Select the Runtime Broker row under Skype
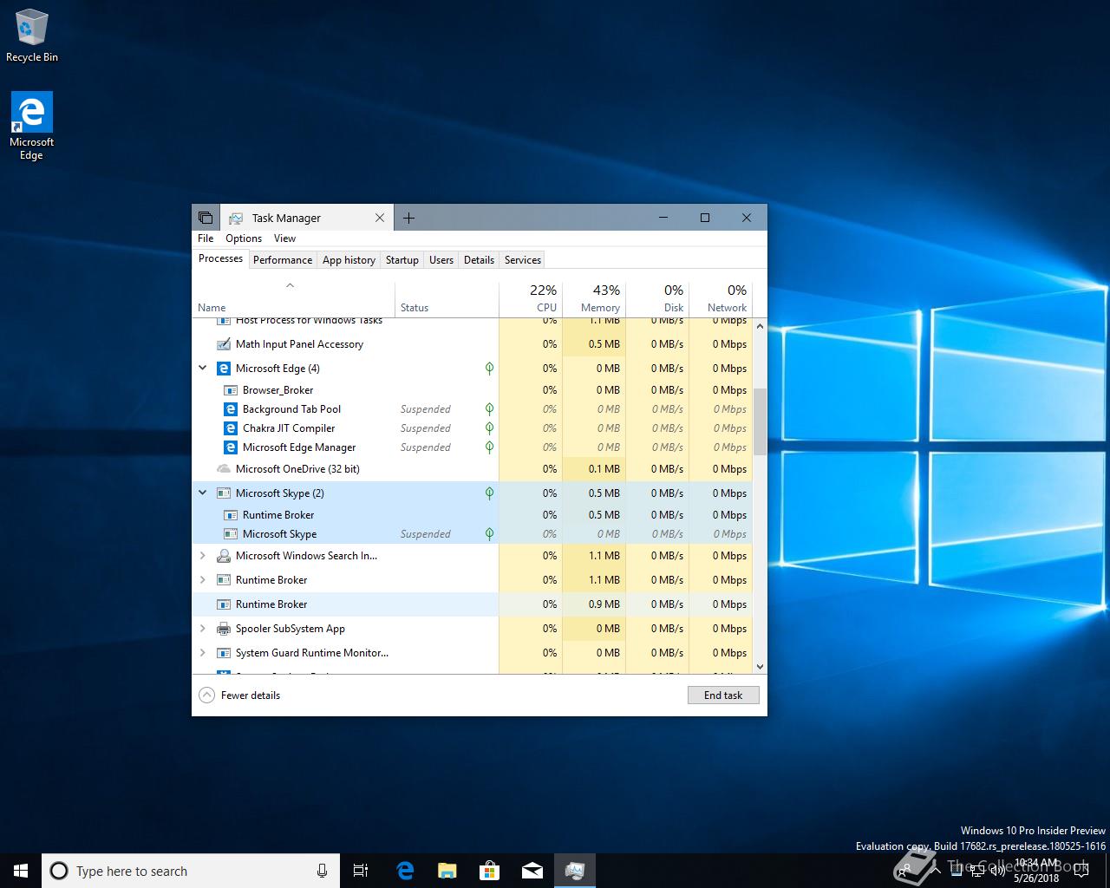The image size is (1110, 888). point(473,515)
